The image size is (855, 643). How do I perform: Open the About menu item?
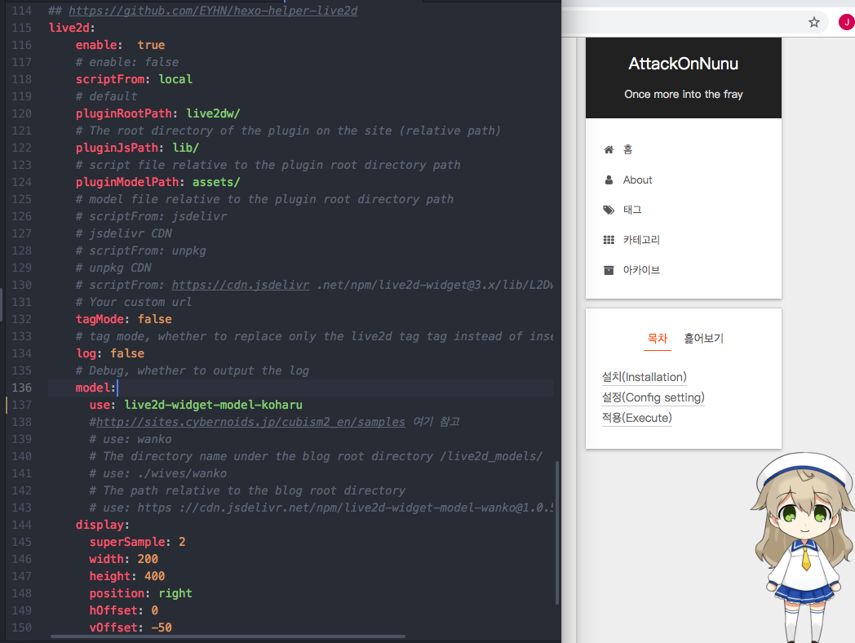click(x=637, y=180)
